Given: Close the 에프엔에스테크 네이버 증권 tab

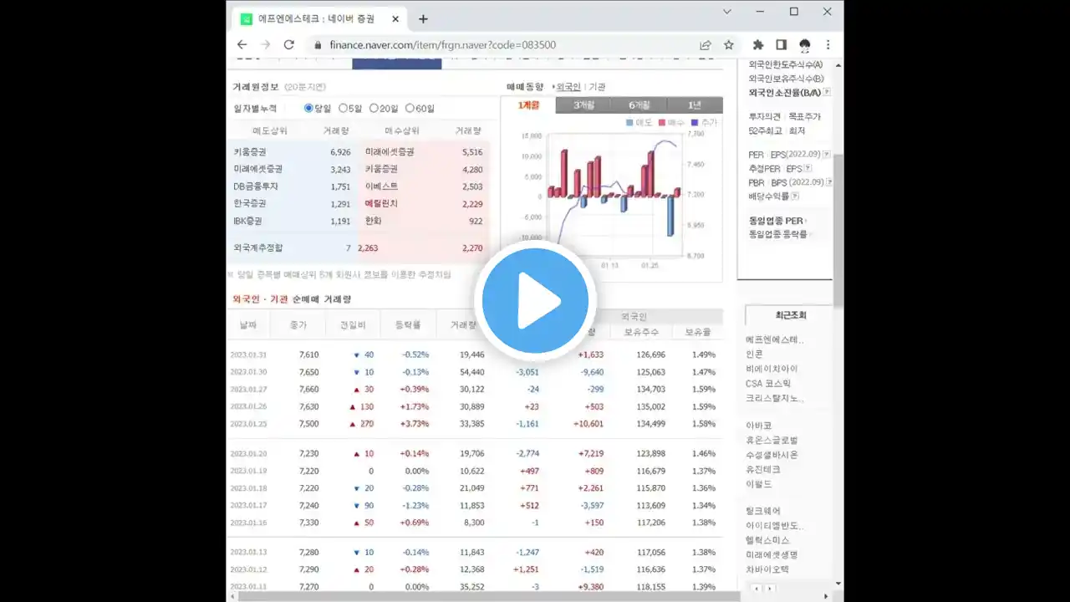Looking at the screenshot, I should pos(395,18).
